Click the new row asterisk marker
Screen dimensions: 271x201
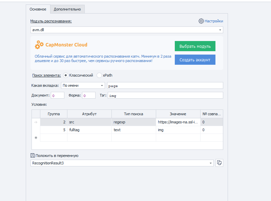[36, 138]
